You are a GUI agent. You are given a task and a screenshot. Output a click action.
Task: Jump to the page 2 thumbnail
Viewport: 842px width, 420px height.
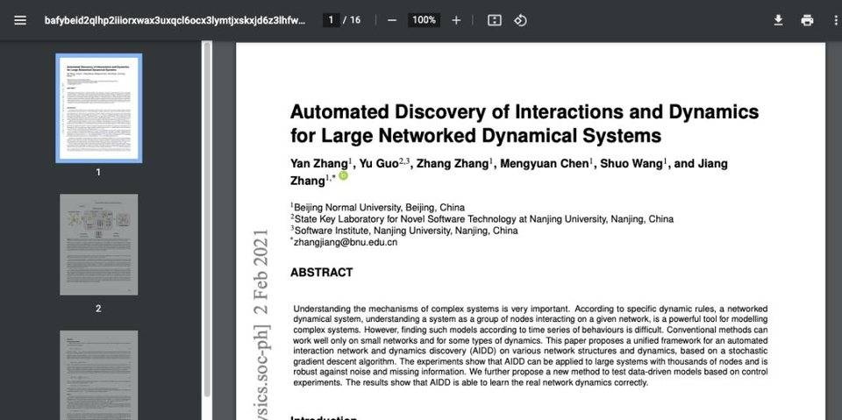point(98,244)
